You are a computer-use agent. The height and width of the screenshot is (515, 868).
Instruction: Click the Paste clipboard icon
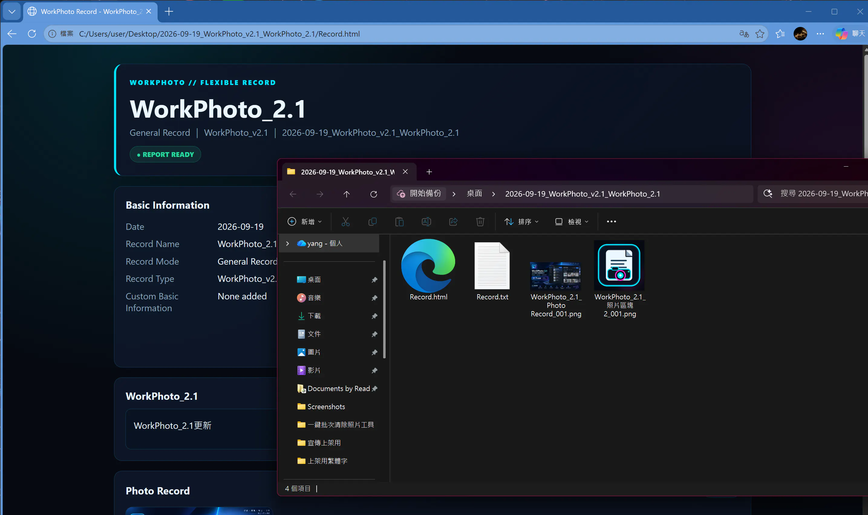pos(400,221)
